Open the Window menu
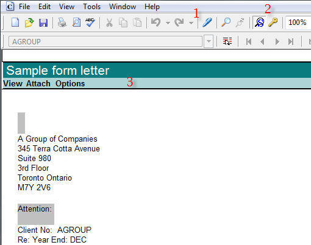 click(123, 7)
